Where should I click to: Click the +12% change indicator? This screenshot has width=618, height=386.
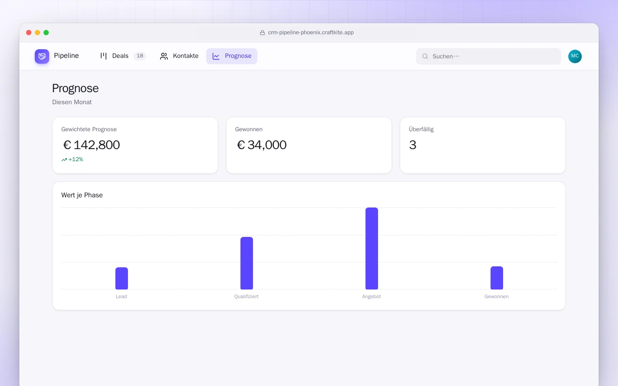72,160
